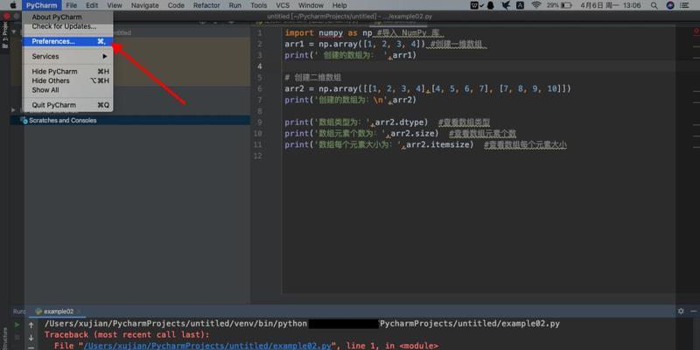
Task: Click the green Rerun button
Action: [x=17, y=325]
